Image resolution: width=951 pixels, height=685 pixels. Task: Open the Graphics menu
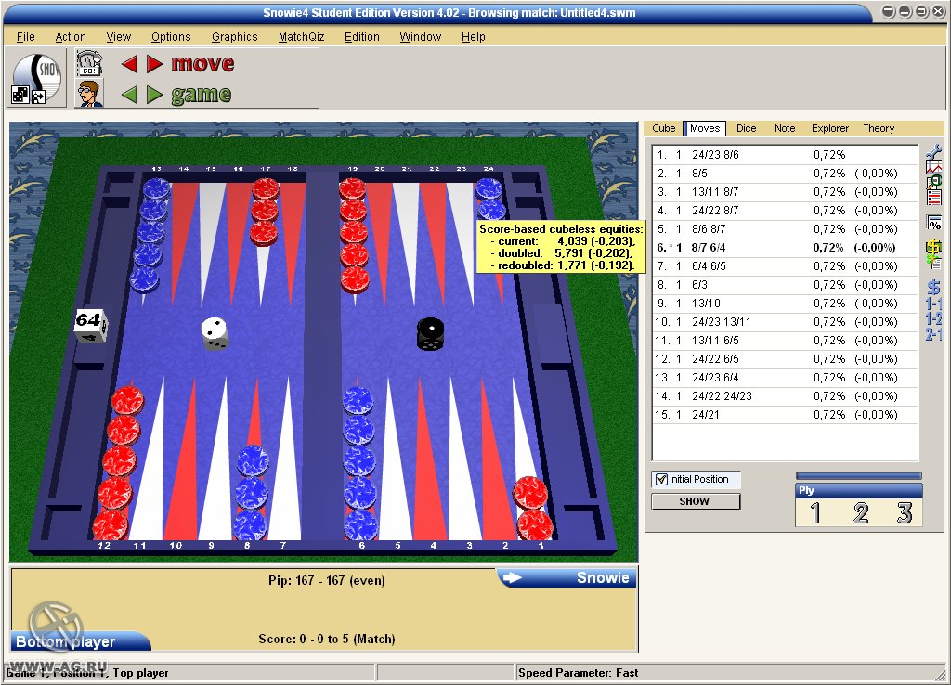(235, 37)
